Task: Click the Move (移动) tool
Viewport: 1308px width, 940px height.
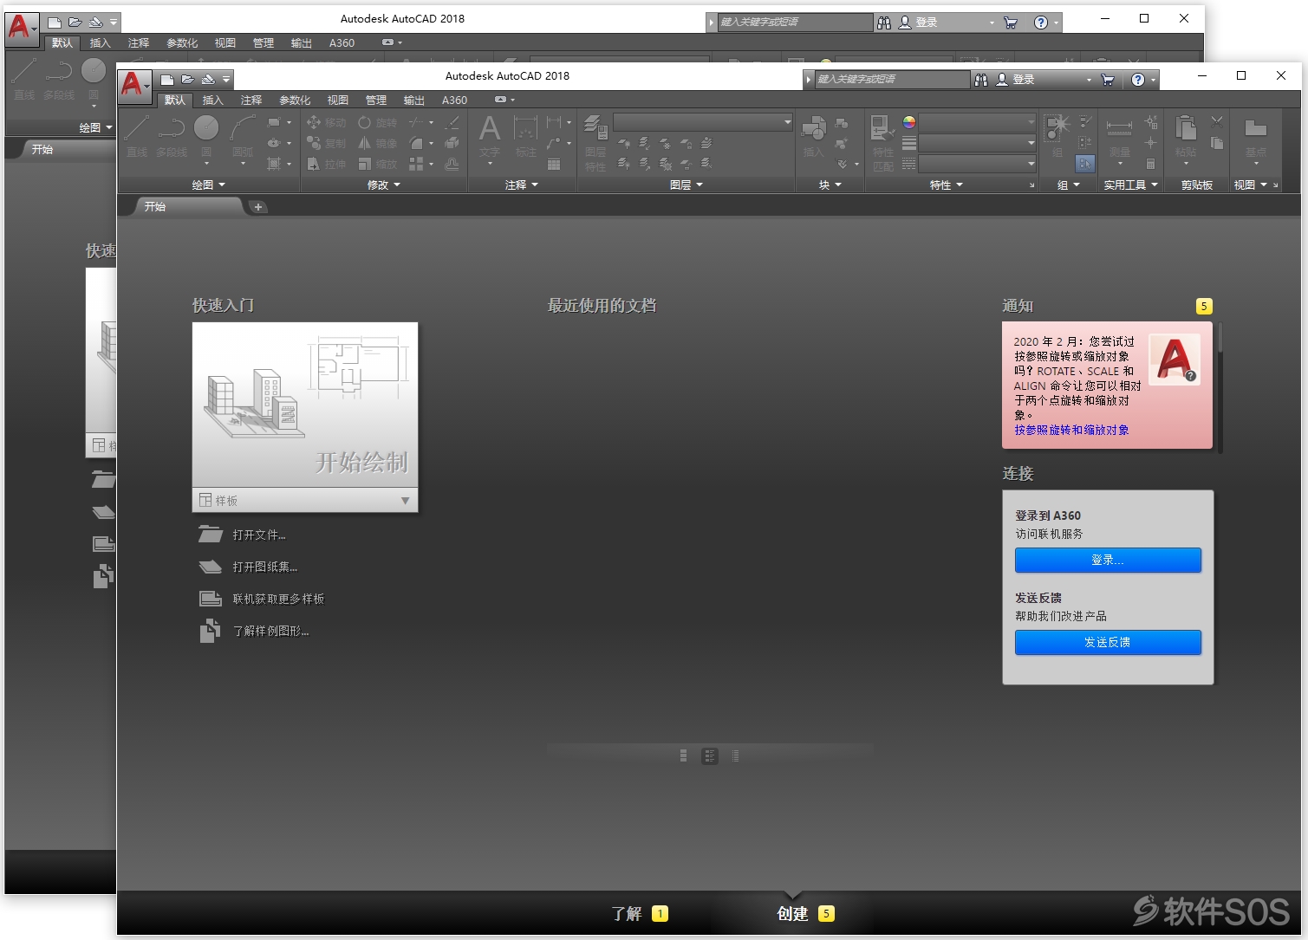Action: 326,123
